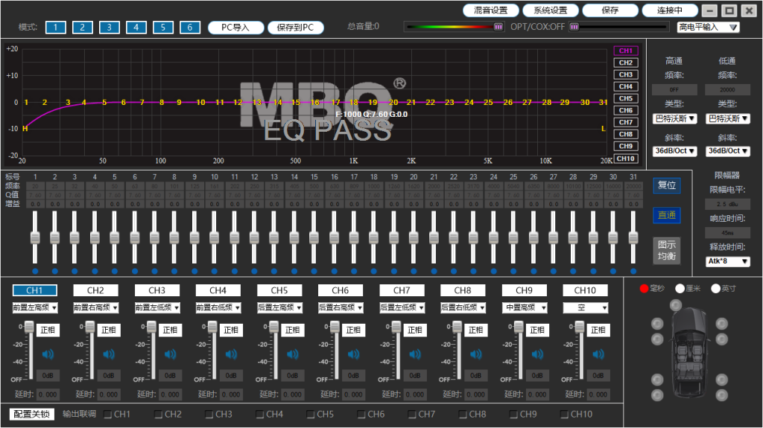Check the CH2 output link checkbox
The height and width of the screenshot is (428, 763).
pyautogui.click(x=159, y=415)
